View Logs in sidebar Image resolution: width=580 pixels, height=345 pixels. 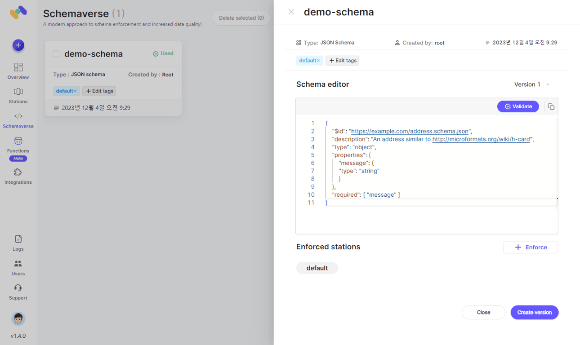point(18,243)
